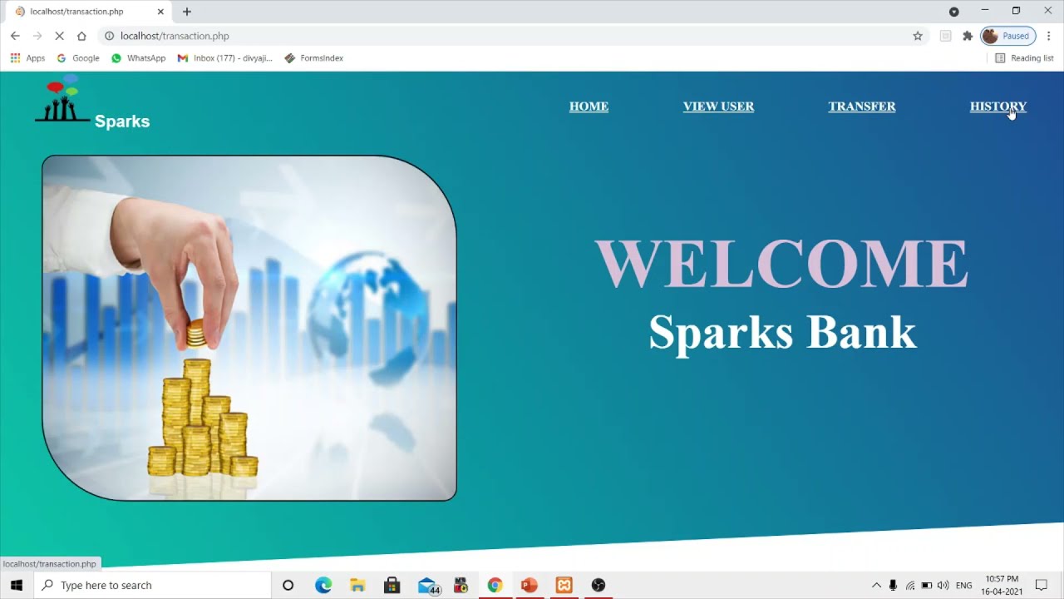Screen dimensions: 1064x599
Task: Open Microsoft Store from taskbar
Action: (x=392, y=585)
